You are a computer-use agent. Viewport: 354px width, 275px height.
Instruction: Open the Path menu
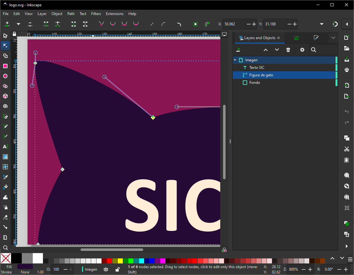coord(71,14)
